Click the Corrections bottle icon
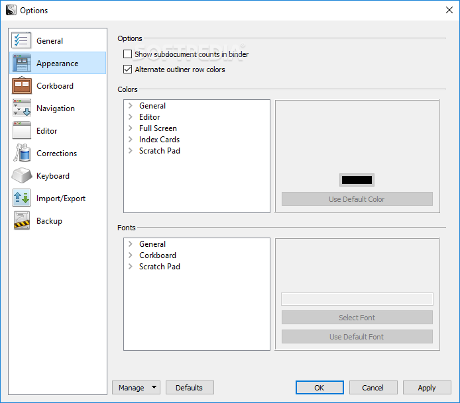Image resolution: width=460 pixels, height=403 pixels. 22,153
